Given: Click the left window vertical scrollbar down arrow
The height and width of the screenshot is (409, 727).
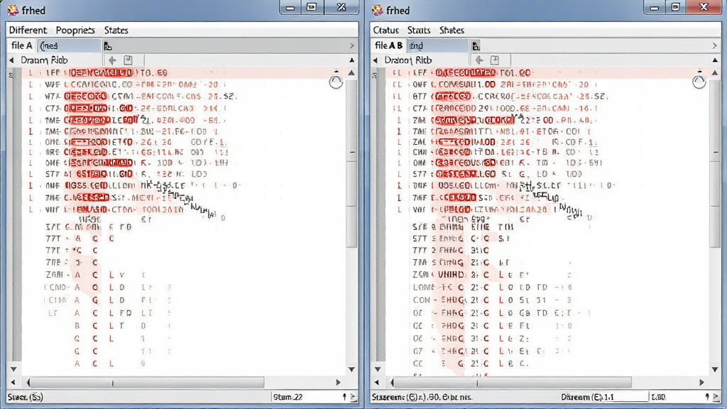Looking at the screenshot, I should point(351,369).
